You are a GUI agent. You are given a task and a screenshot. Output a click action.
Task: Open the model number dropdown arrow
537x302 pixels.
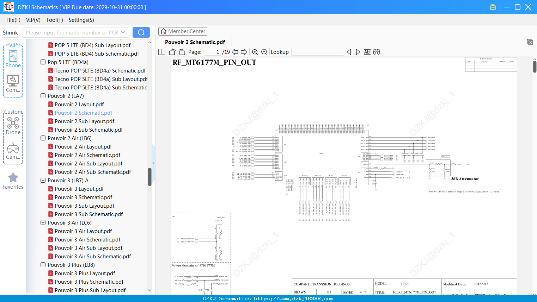pos(123,32)
